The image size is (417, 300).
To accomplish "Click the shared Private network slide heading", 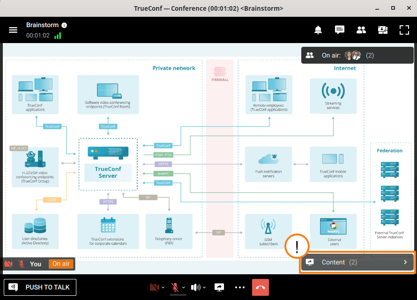I will [x=174, y=68].
